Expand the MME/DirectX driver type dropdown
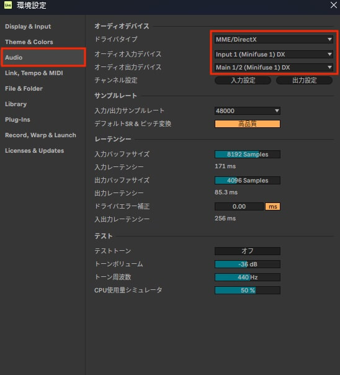This screenshot has width=340, height=375. (x=274, y=39)
